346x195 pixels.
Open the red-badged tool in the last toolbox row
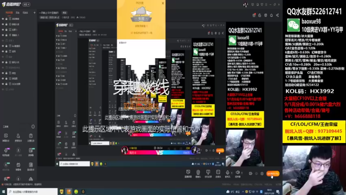(x=6, y=179)
